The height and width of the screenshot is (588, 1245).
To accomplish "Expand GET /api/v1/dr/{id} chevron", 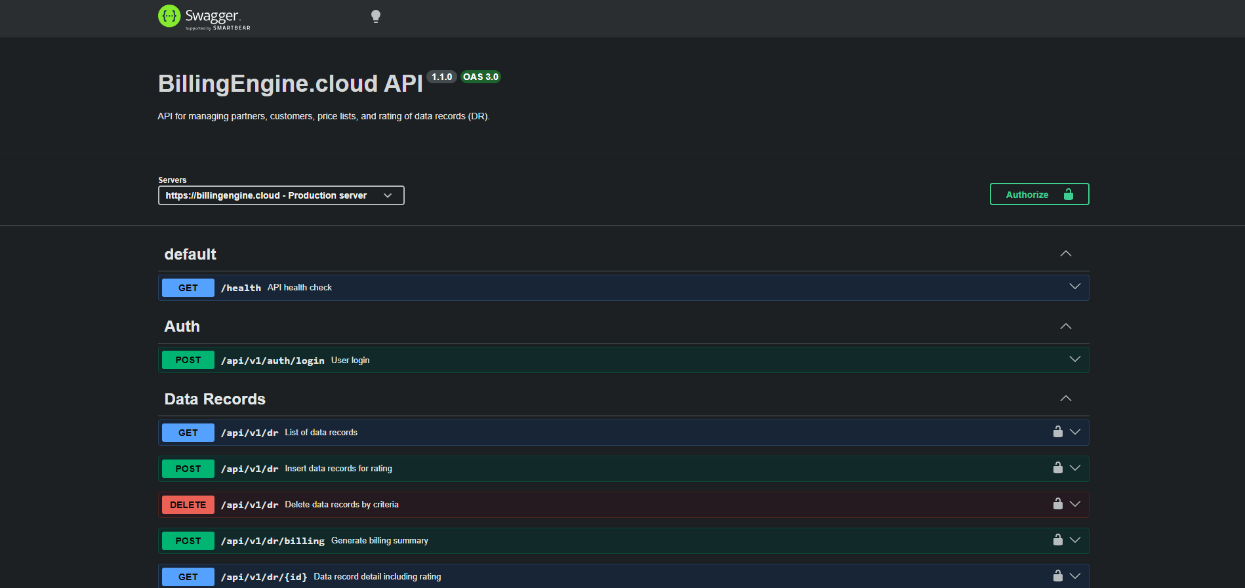I will [1075, 576].
